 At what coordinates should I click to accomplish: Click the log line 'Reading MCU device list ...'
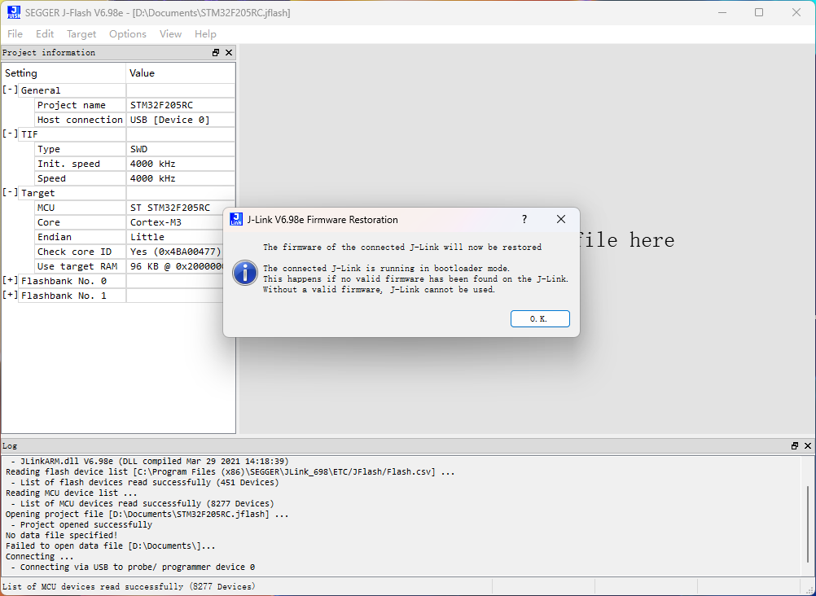coord(72,493)
